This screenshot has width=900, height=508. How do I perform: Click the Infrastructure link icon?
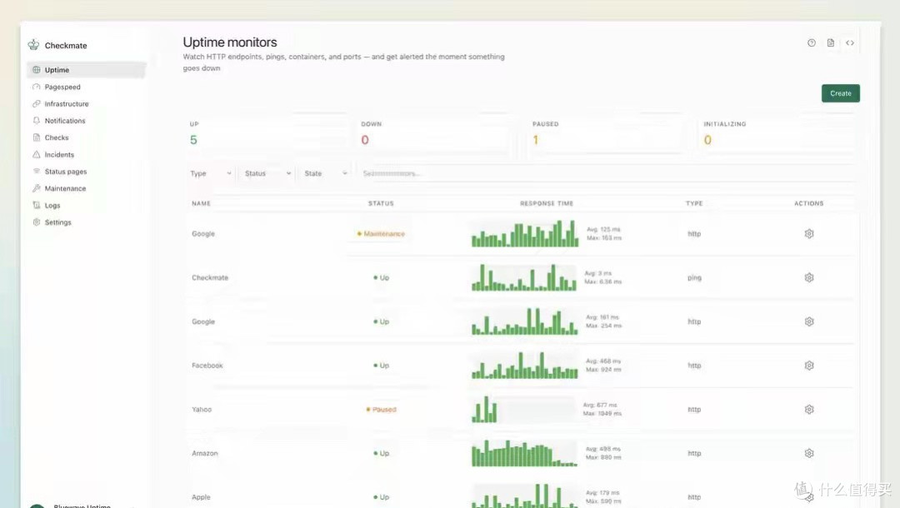pyautogui.click(x=36, y=104)
